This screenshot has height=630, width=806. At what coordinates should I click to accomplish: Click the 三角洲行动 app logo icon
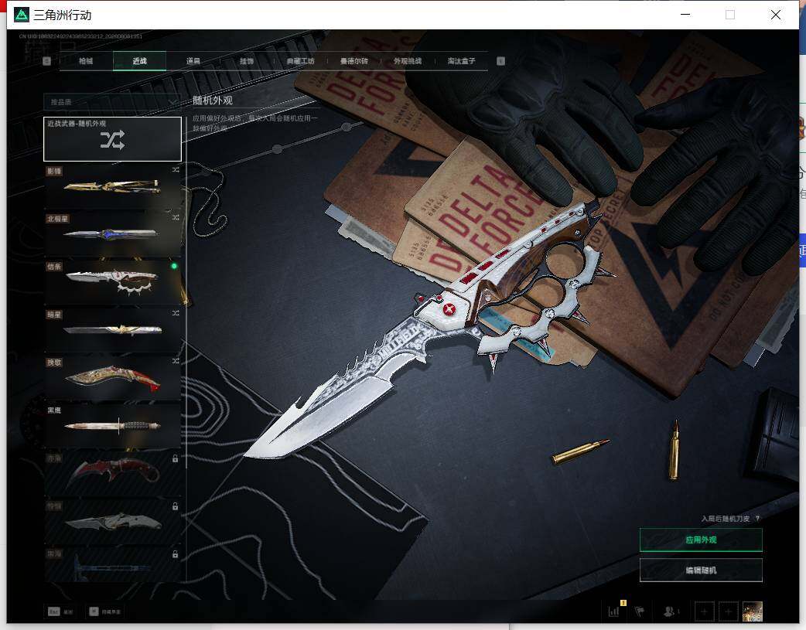22,15
